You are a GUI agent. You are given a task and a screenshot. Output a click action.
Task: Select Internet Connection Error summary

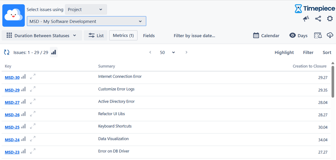[x=120, y=76]
